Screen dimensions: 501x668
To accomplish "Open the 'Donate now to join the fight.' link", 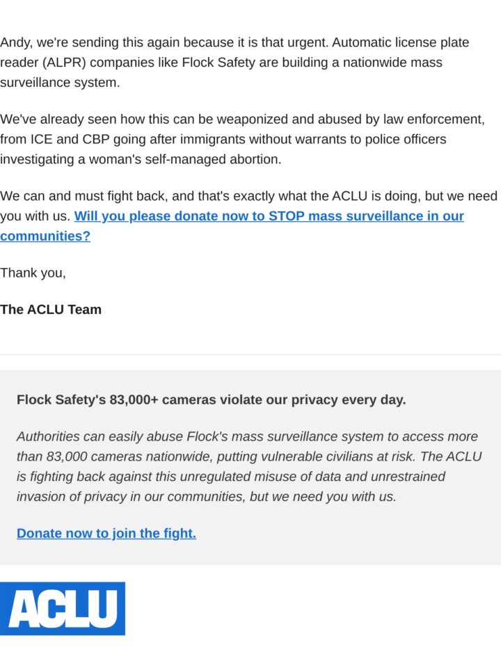I will pyautogui.click(x=106, y=533).
